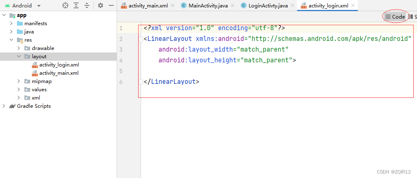The image size is (417, 178).
Task: Switch editor to Code view mode
Action: point(395,17)
